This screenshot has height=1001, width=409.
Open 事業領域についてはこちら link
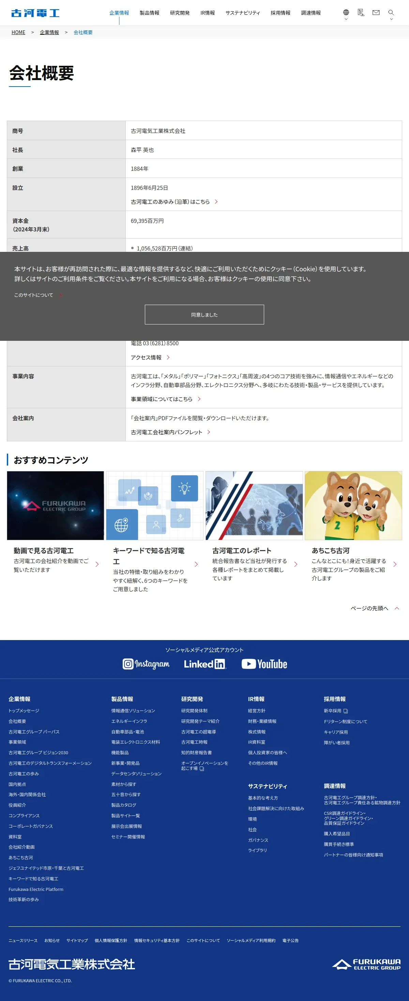pos(165,399)
